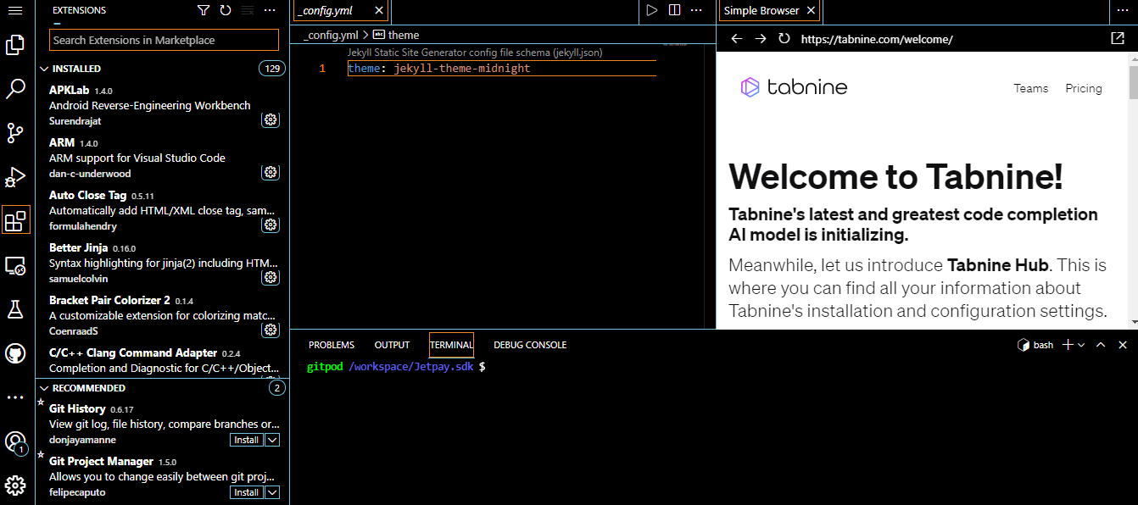Open Pricing link on Tabnine page
The image size is (1138, 505).
(x=1084, y=88)
